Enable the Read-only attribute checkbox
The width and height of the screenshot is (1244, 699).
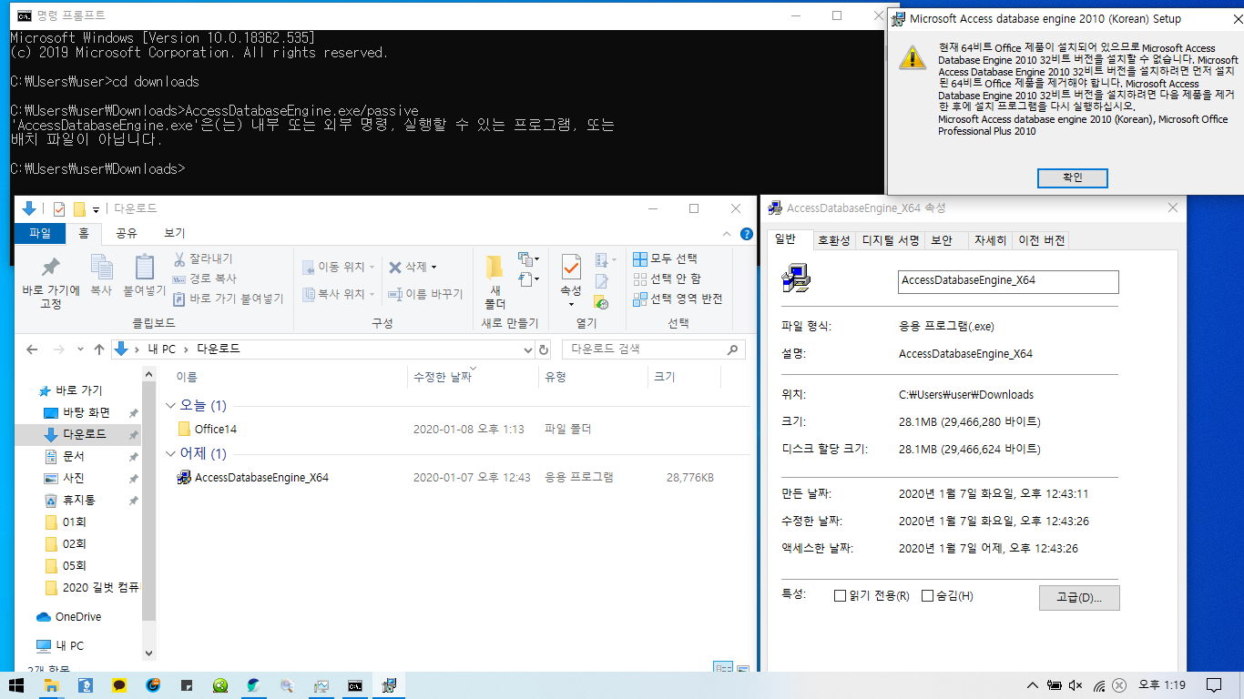[840, 596]
